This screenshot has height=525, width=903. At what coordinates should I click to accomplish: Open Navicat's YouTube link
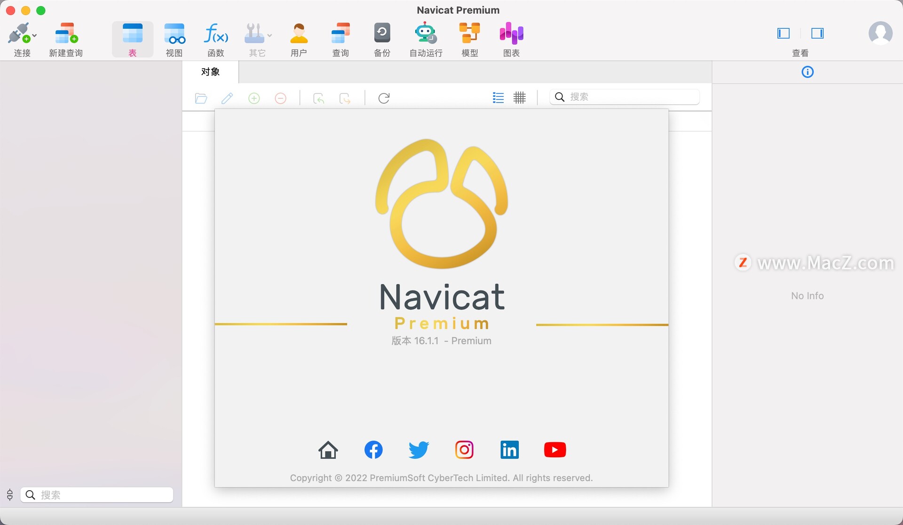[554, 450]
